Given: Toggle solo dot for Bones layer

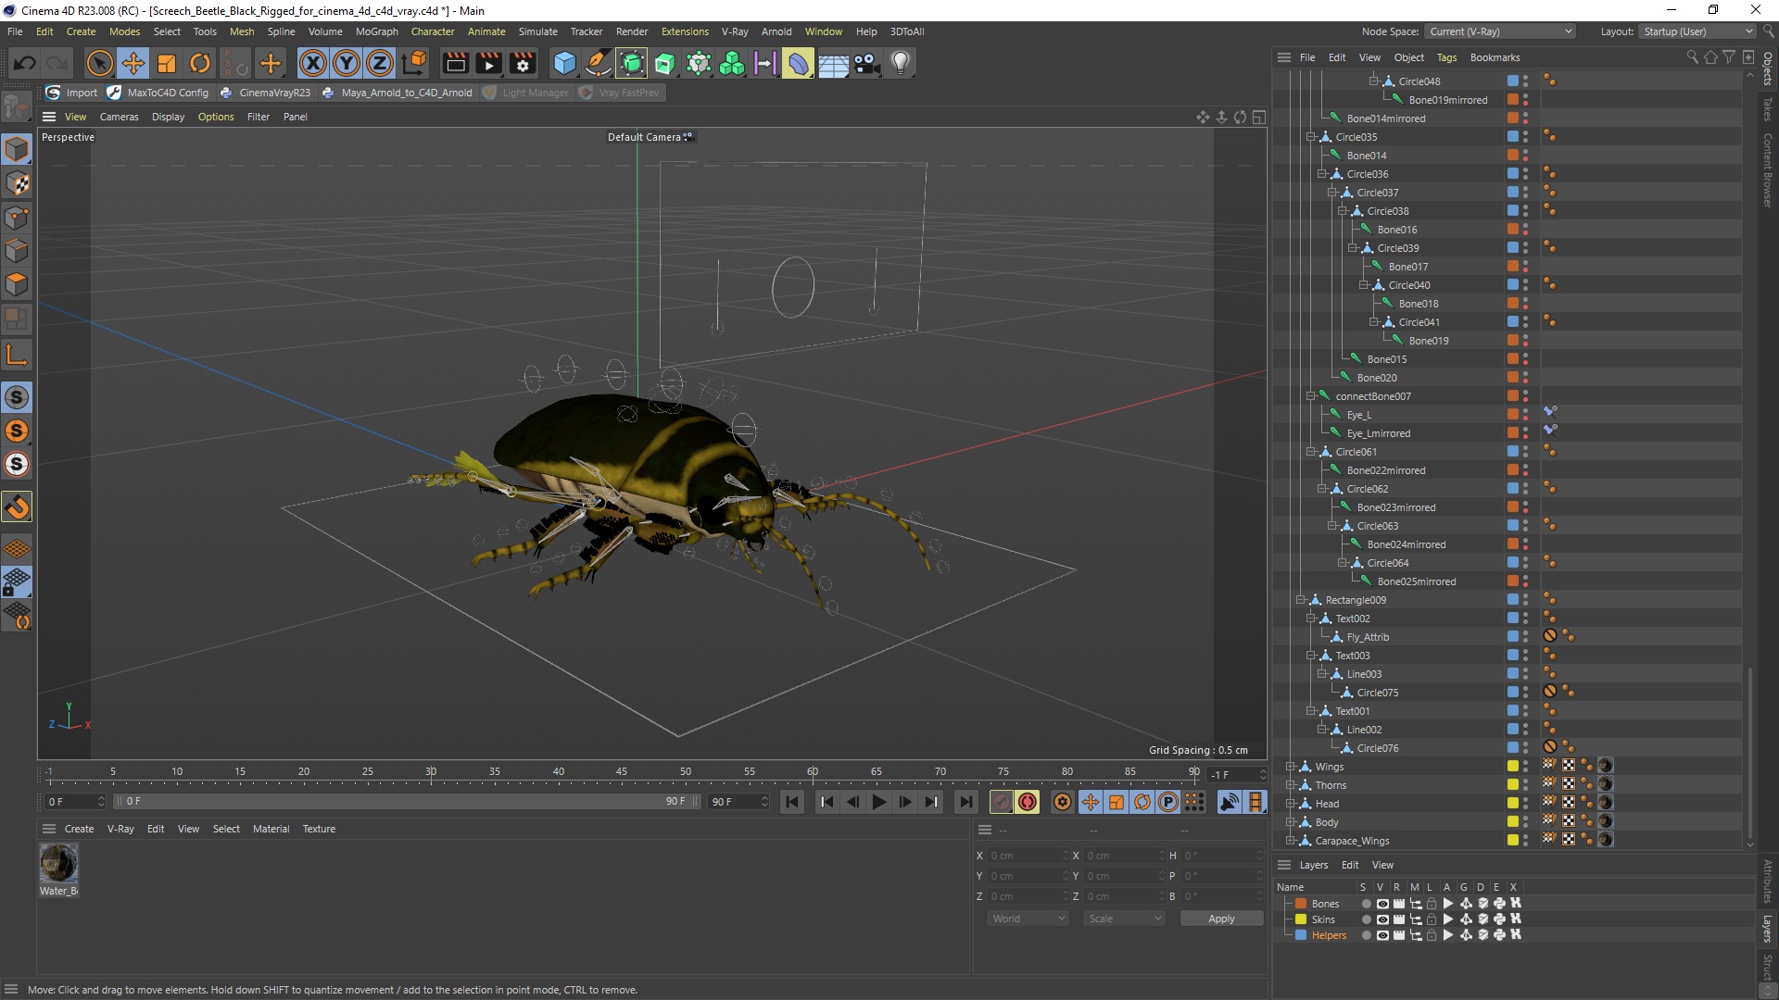Looking at the screenshot, I should [1365, 904].
